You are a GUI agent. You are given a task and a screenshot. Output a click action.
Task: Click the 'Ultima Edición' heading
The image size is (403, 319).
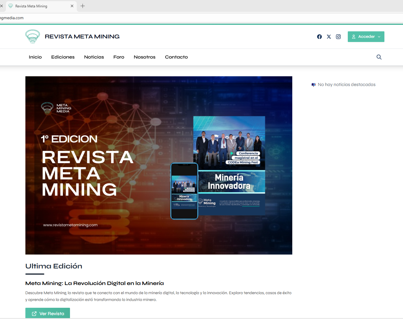click(54, 266)
